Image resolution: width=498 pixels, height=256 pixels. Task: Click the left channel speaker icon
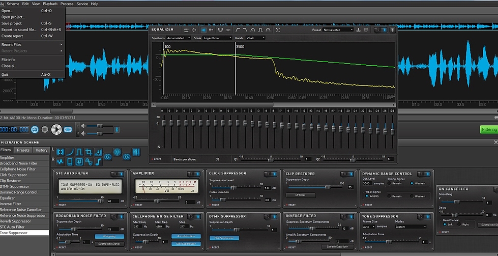(83, 126)
